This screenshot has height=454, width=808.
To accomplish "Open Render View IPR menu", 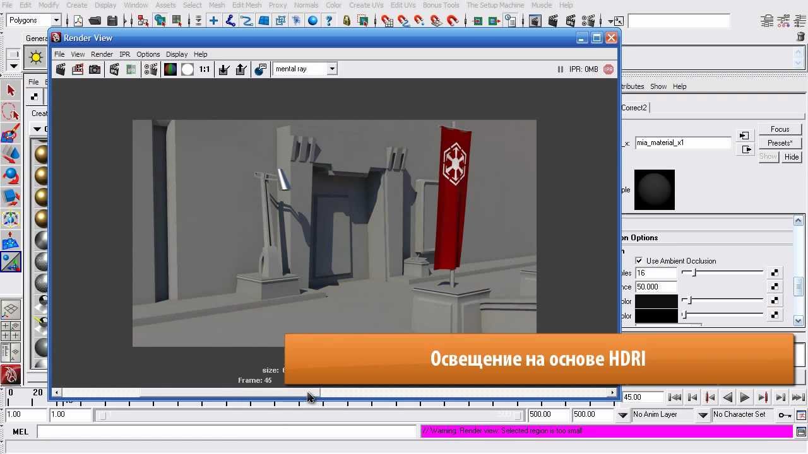I will tap(125, 54).
